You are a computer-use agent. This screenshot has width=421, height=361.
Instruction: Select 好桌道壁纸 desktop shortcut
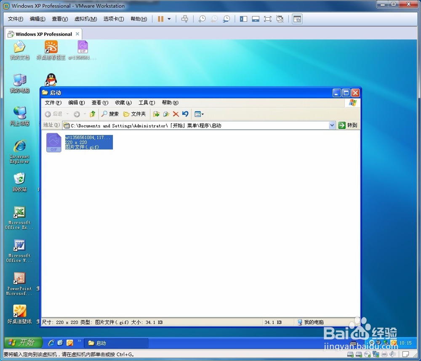[19, 314]
